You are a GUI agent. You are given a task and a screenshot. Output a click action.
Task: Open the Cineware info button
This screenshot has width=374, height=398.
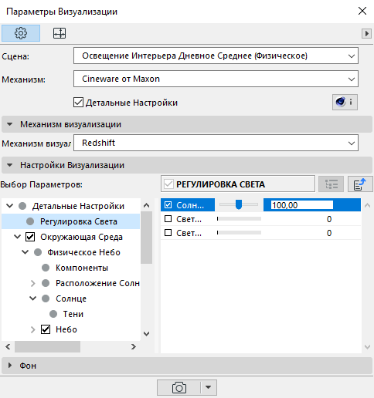345,102
